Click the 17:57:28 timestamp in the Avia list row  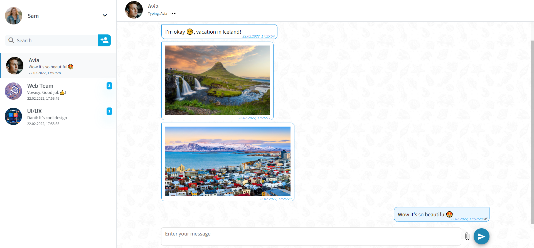coord(45,73)
